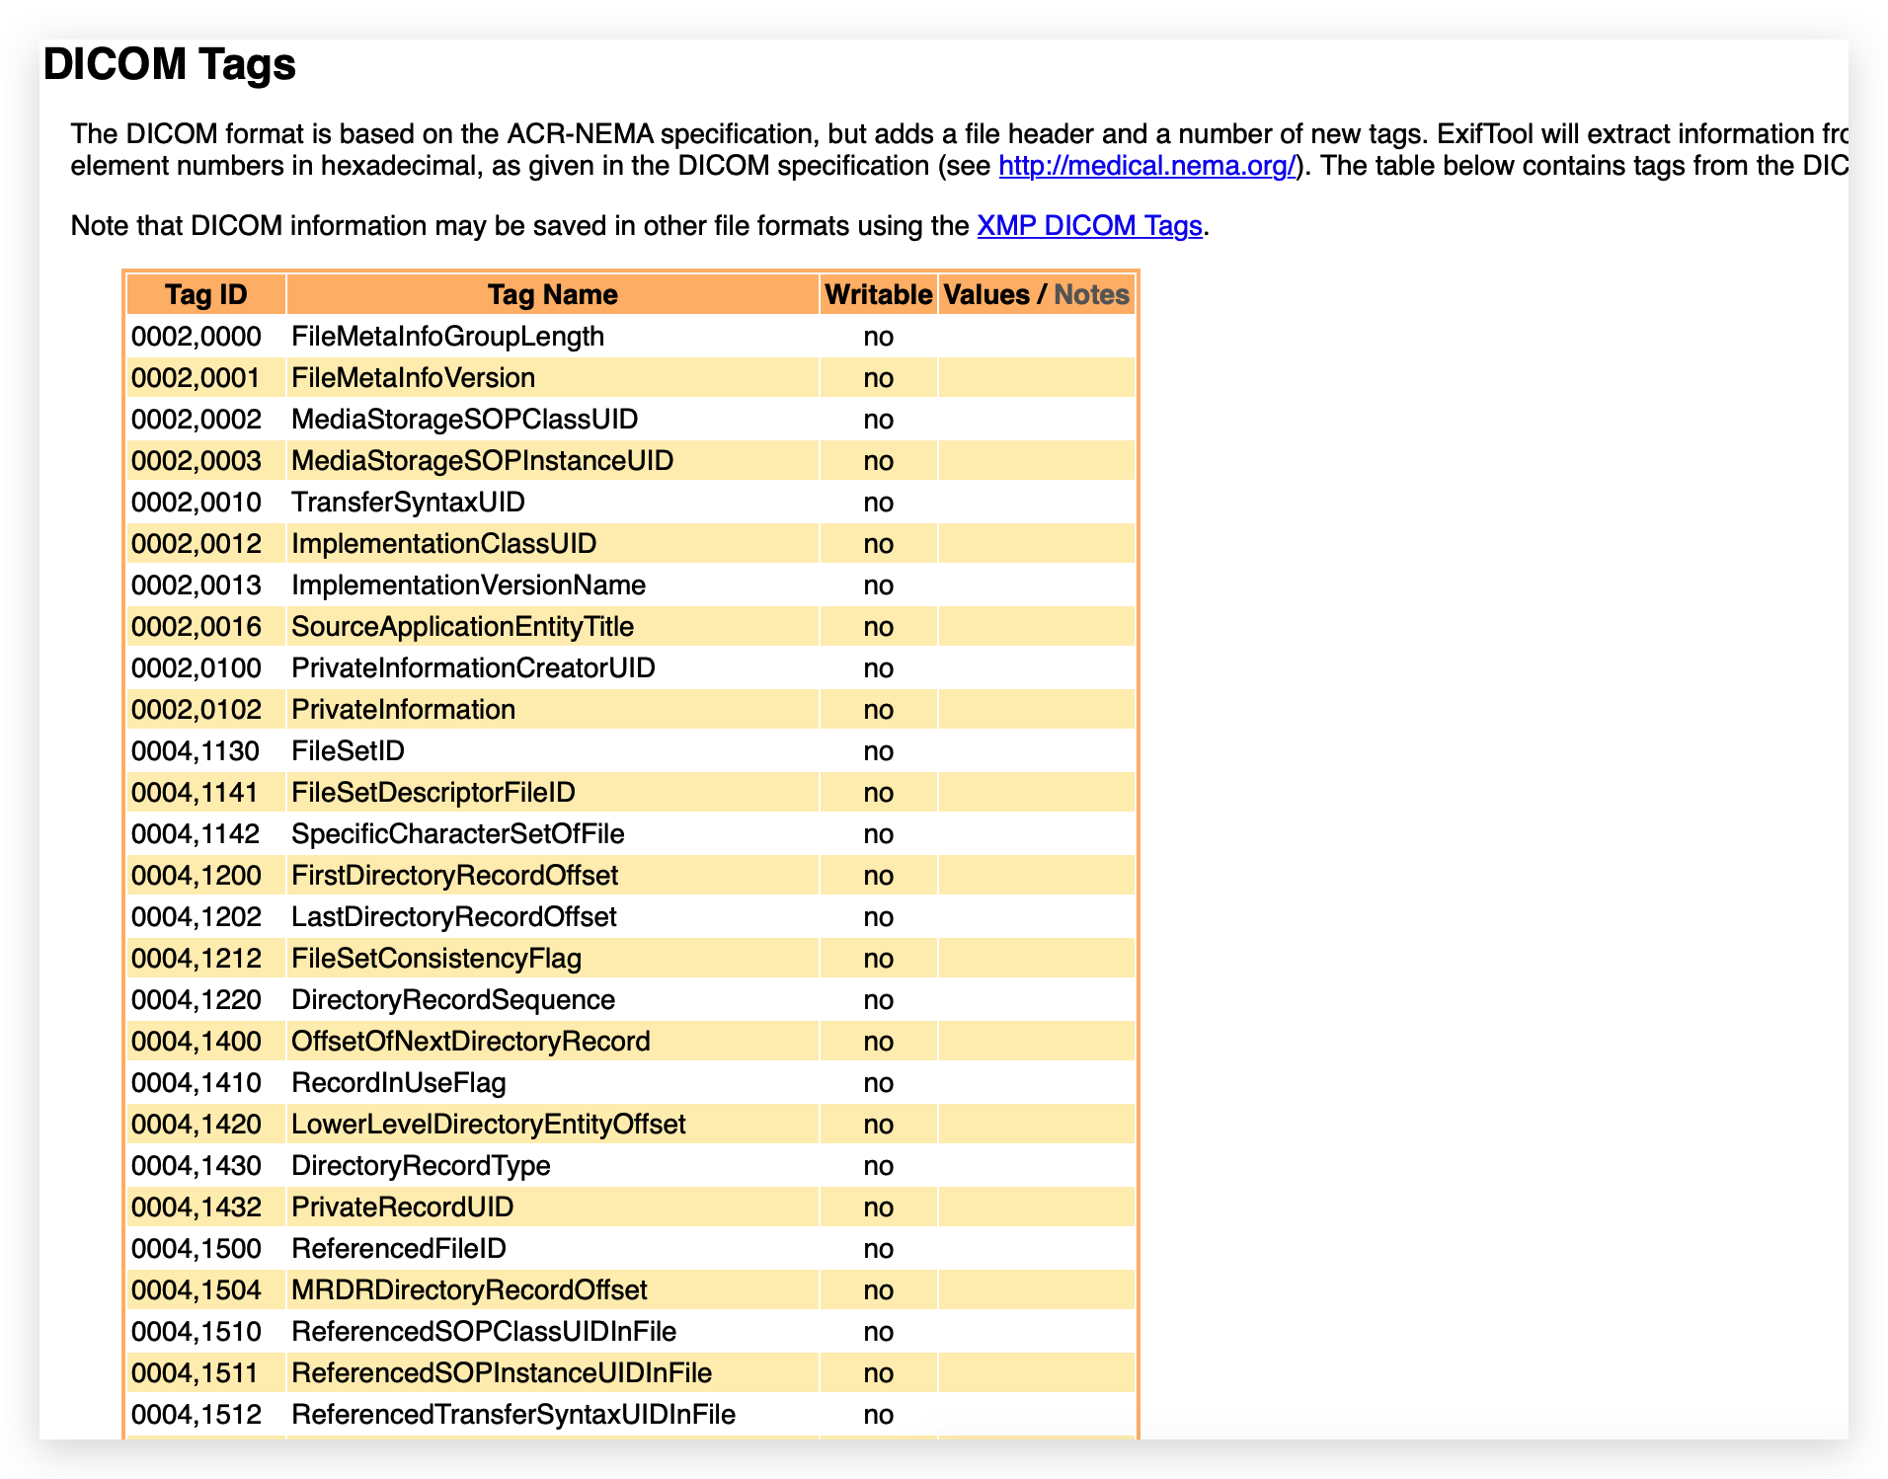Screen dimensions: 1888x1479
Task: Select ReferencedSOPInstanceUIDInFile tag name
Action: click(502, 1373)
